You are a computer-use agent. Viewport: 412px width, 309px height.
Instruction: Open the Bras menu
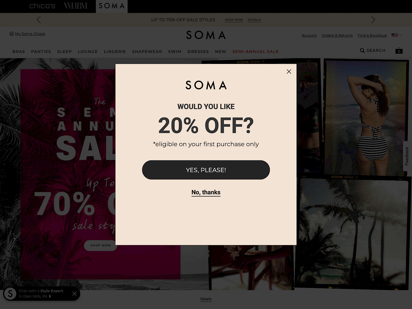tap(19, 52)
